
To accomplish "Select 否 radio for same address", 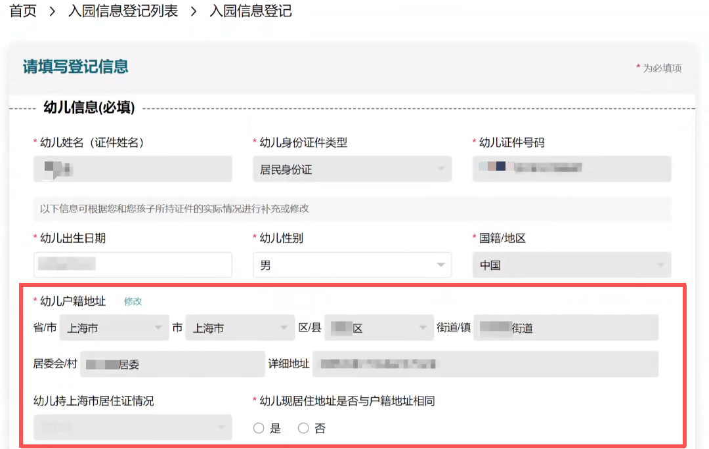I will pos(303,428).
